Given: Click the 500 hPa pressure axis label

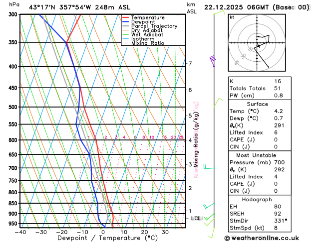Looking at the screenshot, I should click(13, 107).
